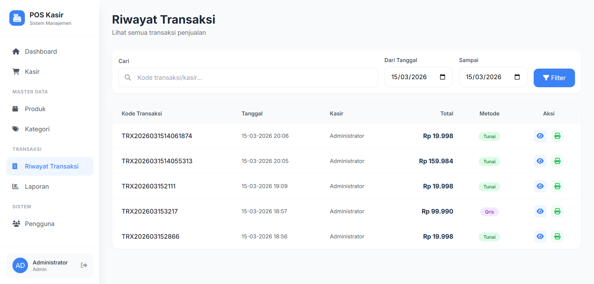View details of transaction TRX2026031514061874
Screen dimensions: 594x284
[540, 136]
